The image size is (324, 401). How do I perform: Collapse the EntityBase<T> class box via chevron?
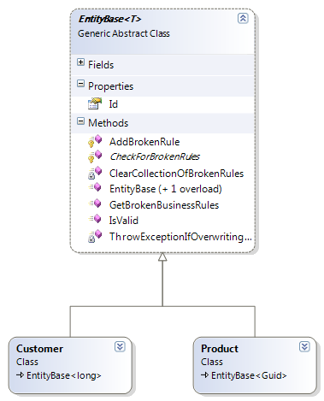pyautogui.click(x=243, y=18)
